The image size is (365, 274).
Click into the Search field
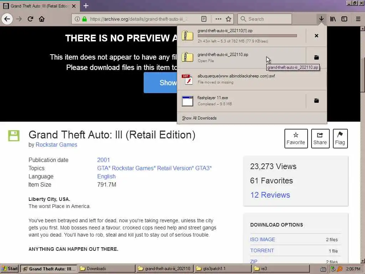click(264, 19)
